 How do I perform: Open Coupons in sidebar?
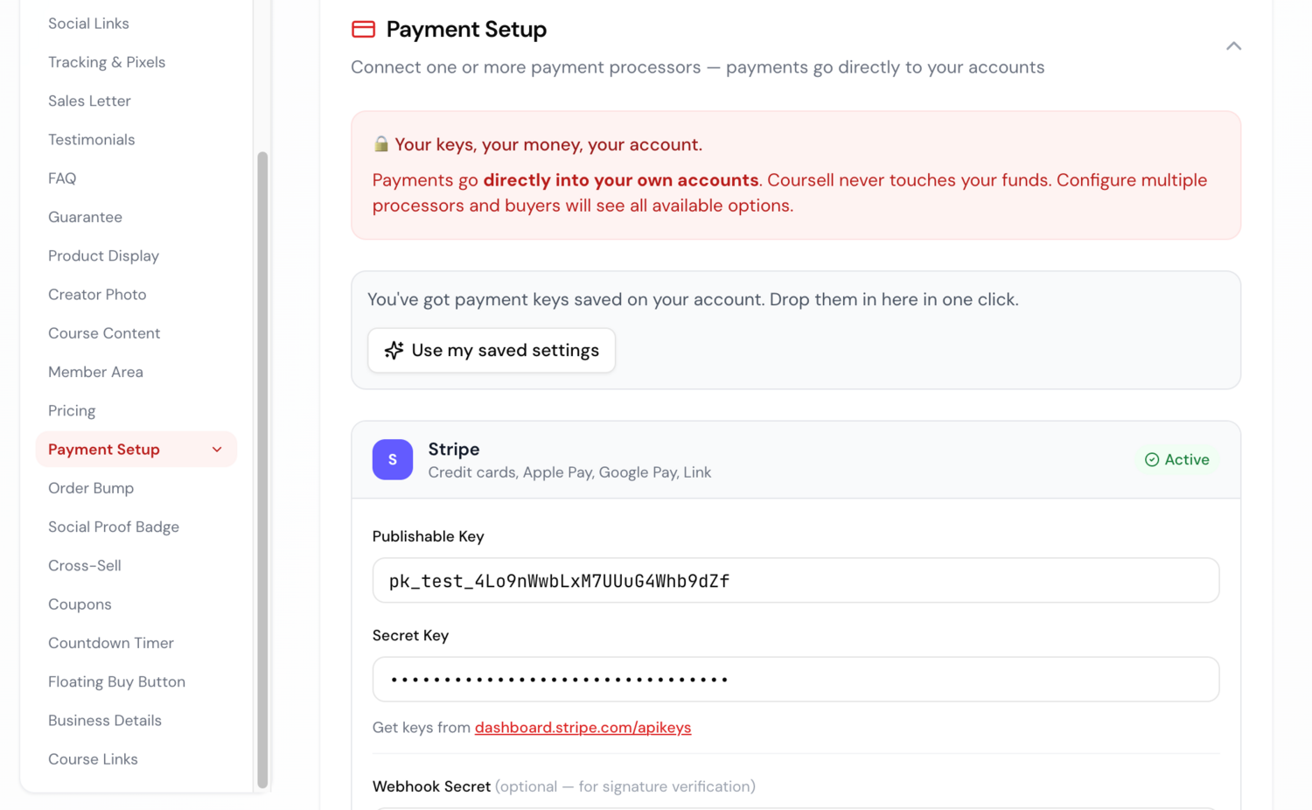[80, 604]
